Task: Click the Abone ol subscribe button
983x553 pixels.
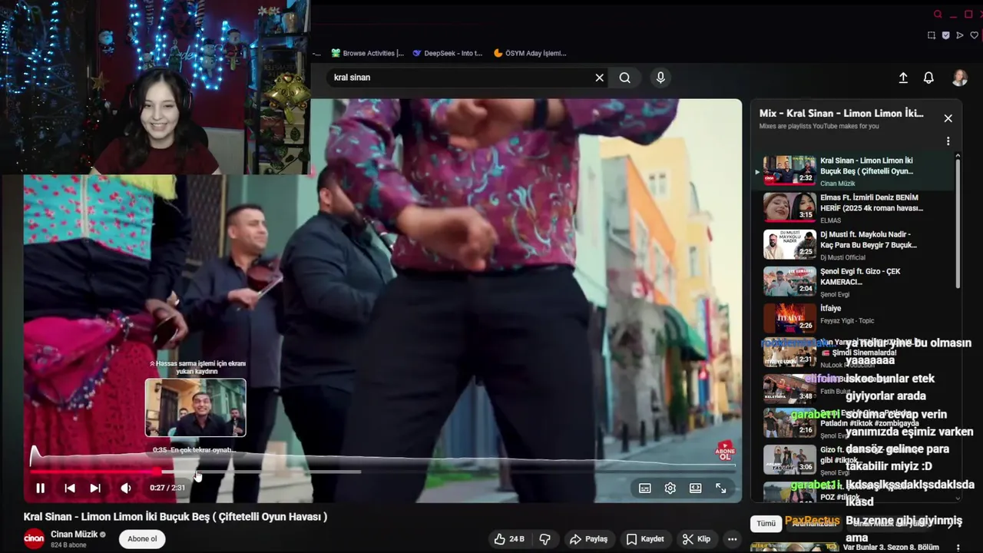Action: (x=142, y=539)
